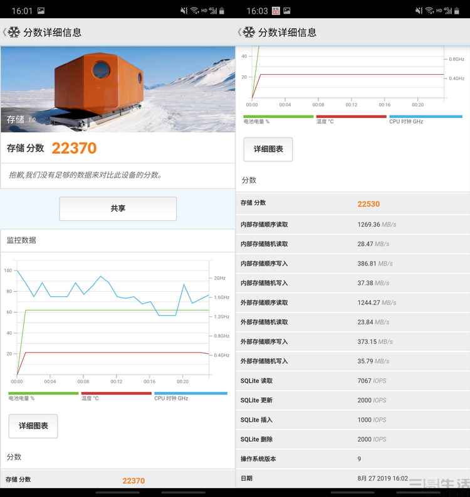Tap 详细图表 button in the right screenshot
The width and height of the screenshot is (470, 497).
point(268,149)
